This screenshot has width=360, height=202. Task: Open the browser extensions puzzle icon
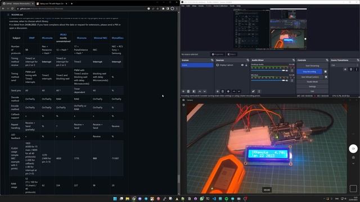click(163, 8)
